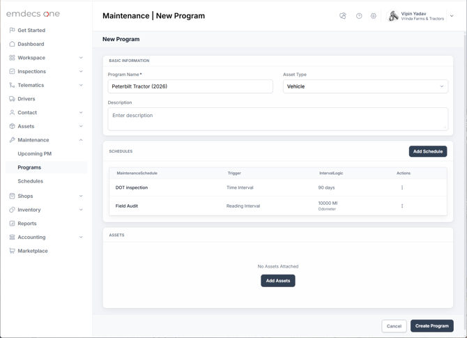
Task: Click the Add Assets button
Action: pos(278,281)
